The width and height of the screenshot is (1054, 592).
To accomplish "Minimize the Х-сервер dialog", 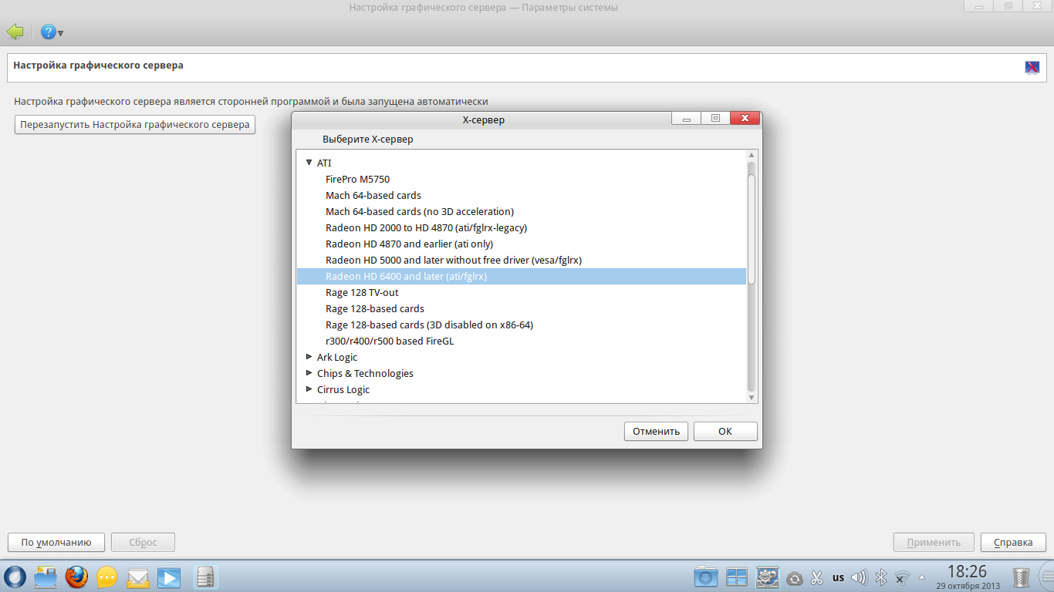I will 686,119.
